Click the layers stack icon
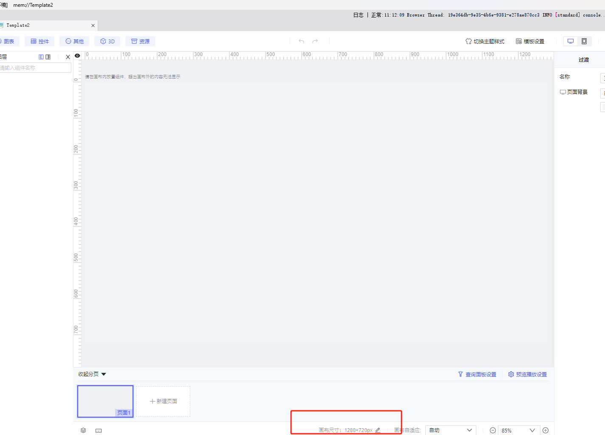The height and width of the screenshot is (435, 605). tap(83, 430)
